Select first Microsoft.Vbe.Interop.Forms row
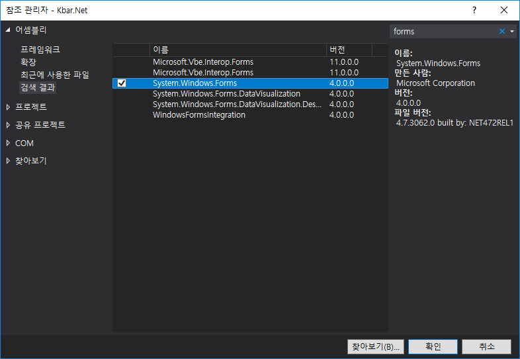This screenshot has height=359, width=520. pos(250,62)
